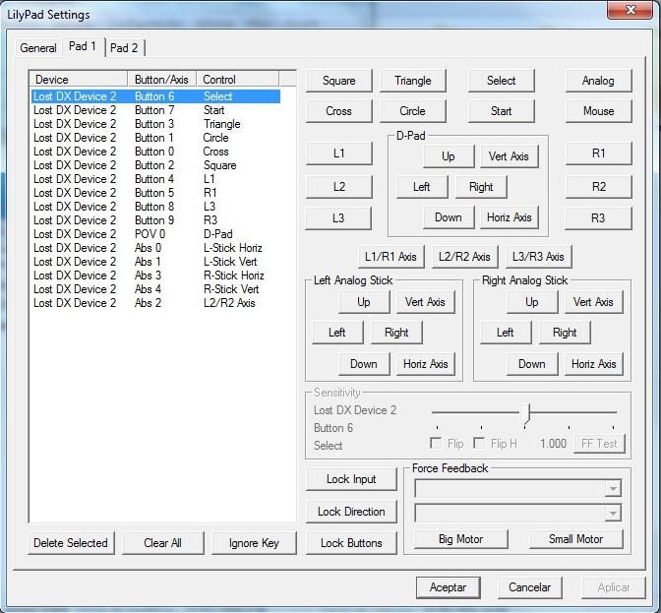Click Left Analog Stick Right button
661x613 pixels.
[x=396, y=333]
